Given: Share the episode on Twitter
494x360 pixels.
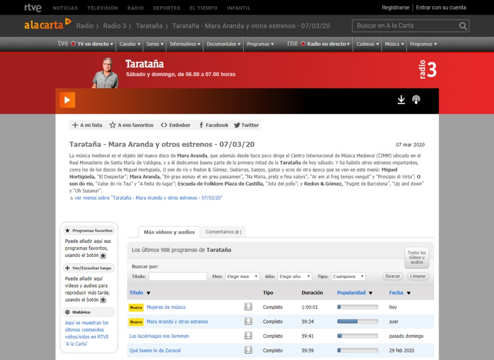Looking at the screenshot, I should (247, 125).
